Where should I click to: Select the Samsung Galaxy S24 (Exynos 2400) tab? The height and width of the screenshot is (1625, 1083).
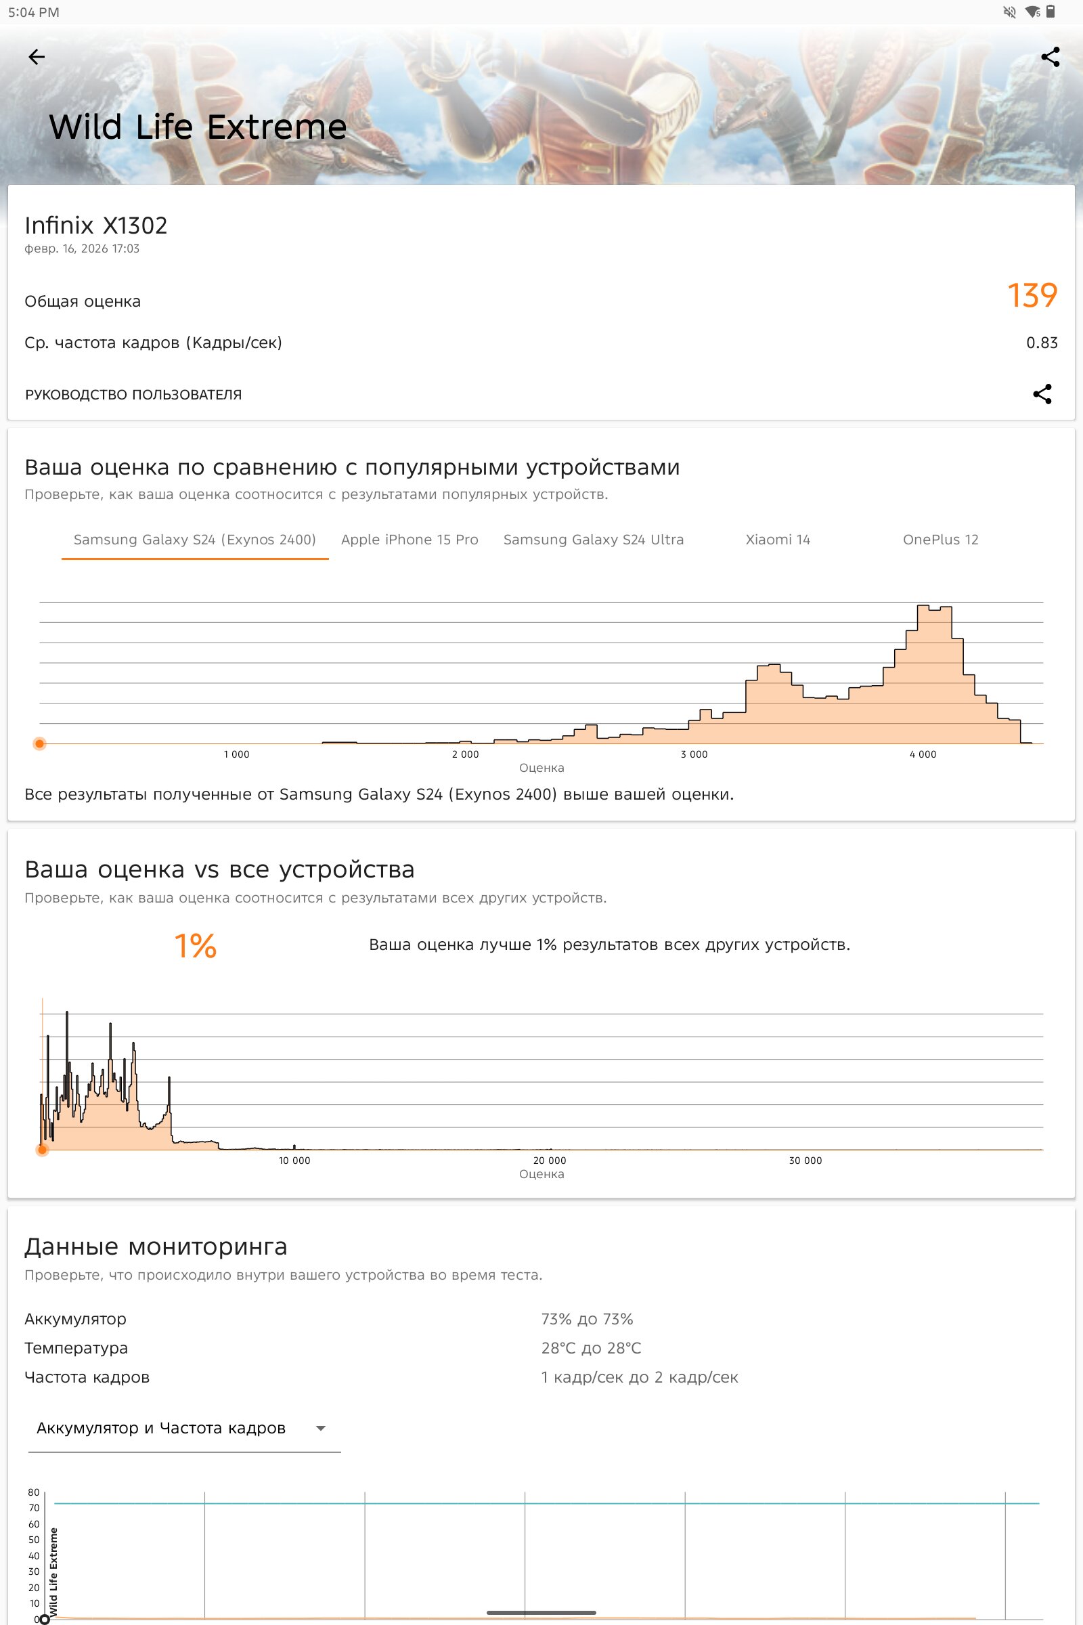pos(195,540)
